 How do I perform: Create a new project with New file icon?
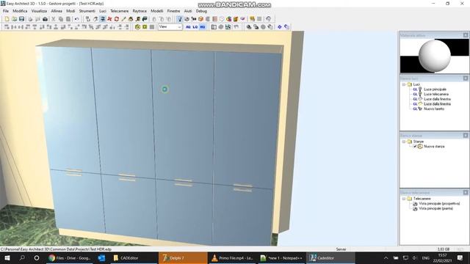click(7, 19)
